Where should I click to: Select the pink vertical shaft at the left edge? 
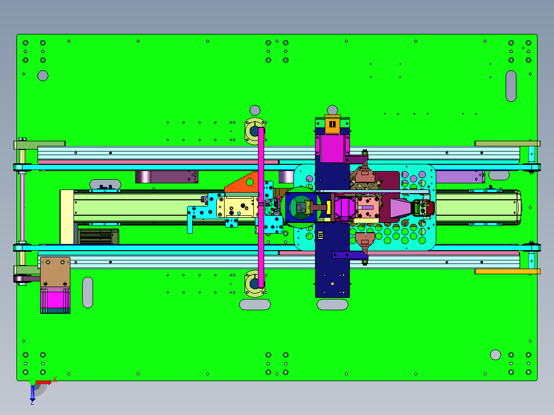point(22,207)
